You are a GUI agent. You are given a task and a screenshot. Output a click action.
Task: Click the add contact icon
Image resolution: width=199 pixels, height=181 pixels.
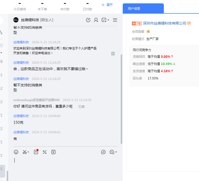pos(96,20)
